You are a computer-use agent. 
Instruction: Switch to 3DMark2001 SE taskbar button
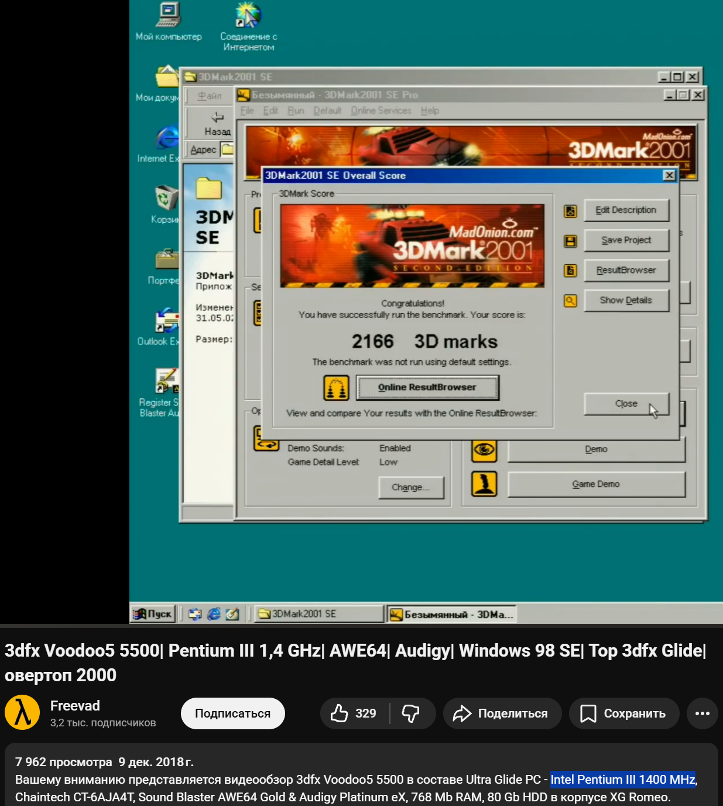319,614
